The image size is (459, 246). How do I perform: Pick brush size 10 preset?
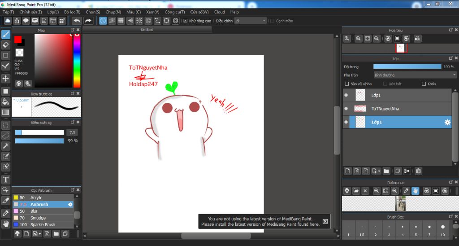click(x=442, y=229)
